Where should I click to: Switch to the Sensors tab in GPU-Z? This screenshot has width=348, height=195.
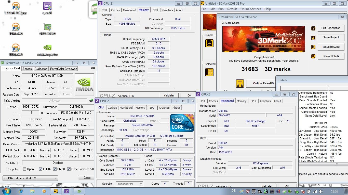click(x=28, y=69)
